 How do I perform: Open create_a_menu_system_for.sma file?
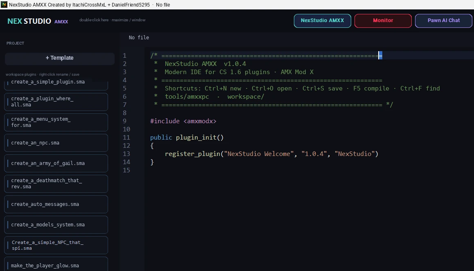click(56, 122)
